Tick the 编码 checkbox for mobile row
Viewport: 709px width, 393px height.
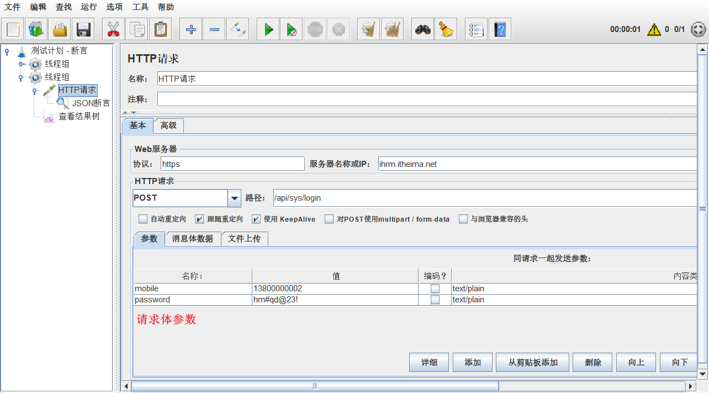pos(435,289)
